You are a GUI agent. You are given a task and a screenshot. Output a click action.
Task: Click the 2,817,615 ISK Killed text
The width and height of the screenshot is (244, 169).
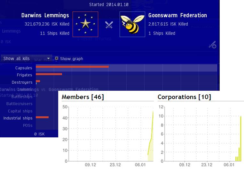point(168,24)
